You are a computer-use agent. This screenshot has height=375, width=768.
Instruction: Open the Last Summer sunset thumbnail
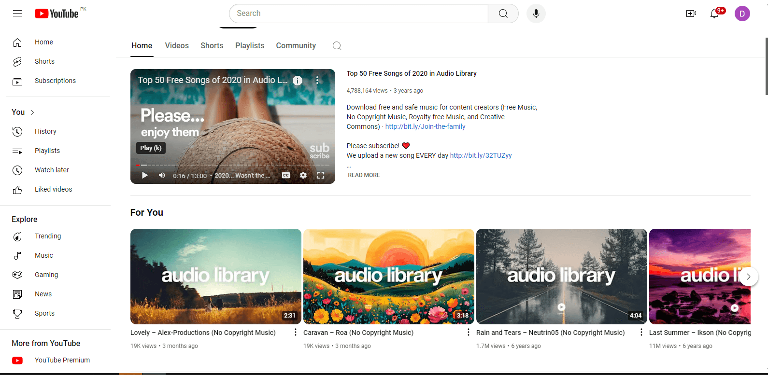[700, 277]
